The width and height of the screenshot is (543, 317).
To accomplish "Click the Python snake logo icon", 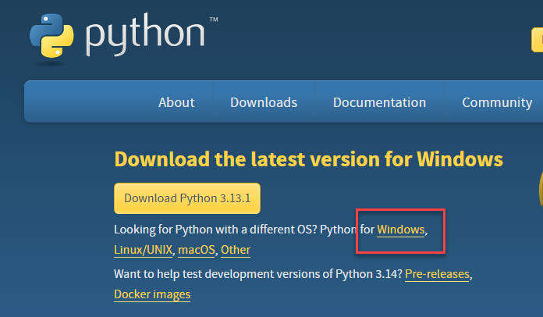I will pos(53,35).
